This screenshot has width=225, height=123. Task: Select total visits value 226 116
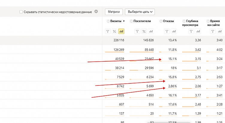coord(119,40)
